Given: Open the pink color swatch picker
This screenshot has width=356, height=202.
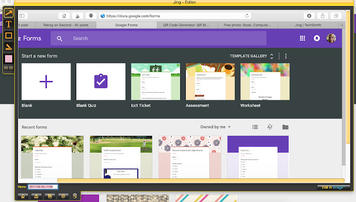Looking at the screenshot, I should click(x=9, y=59).
